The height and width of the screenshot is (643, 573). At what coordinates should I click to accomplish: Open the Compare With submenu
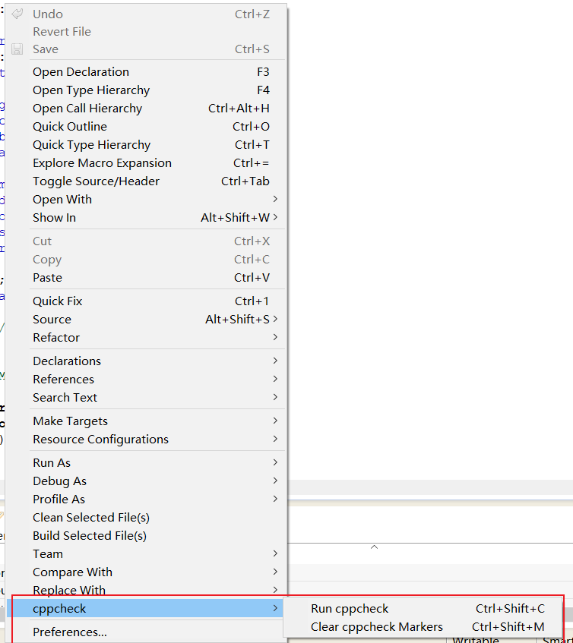(146, 572)
